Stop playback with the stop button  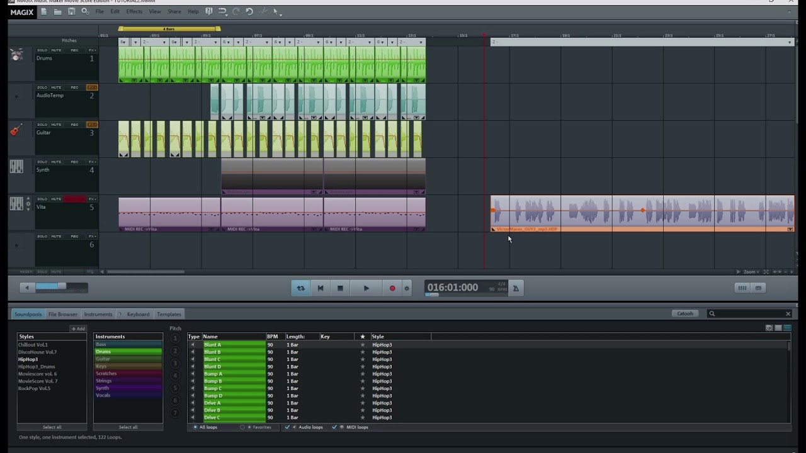(x=340, y=288)
